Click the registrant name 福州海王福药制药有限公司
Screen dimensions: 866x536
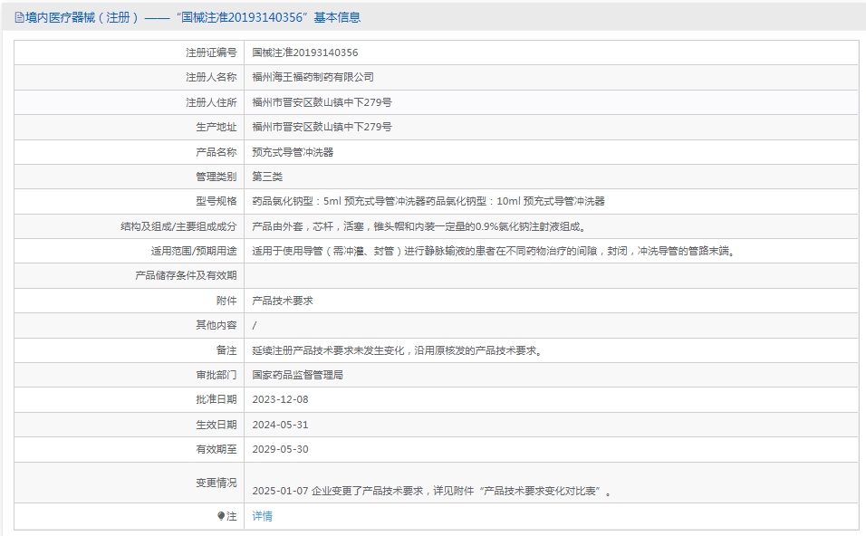(x=313, y=77)
